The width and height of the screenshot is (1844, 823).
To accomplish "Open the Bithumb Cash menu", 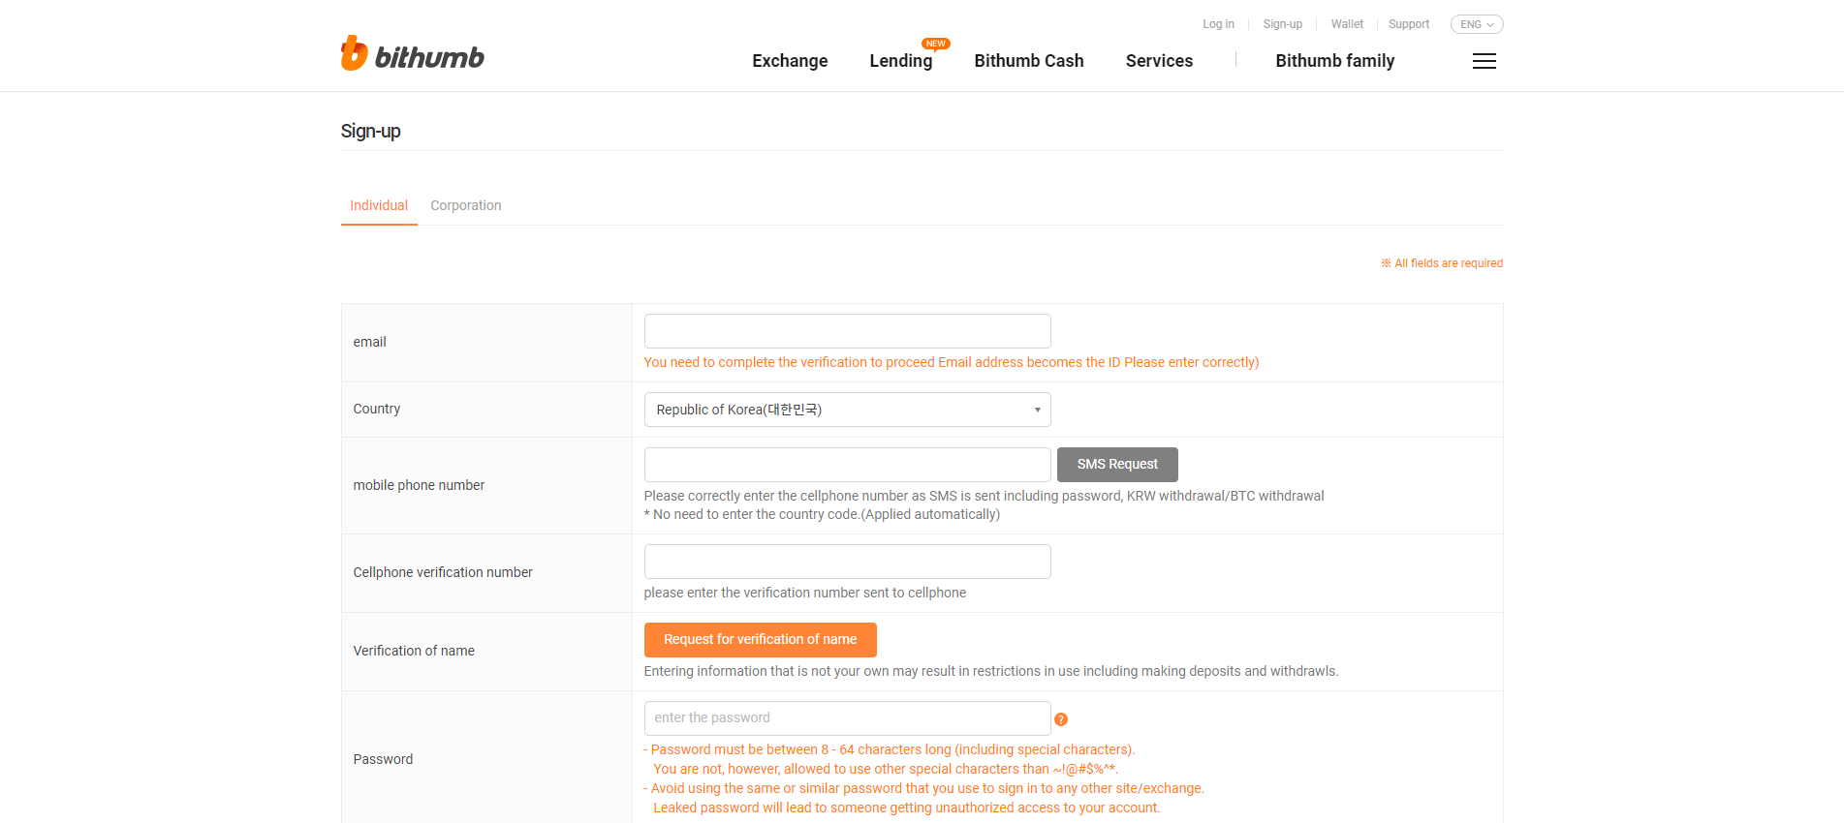I will click(x=1028, y=61).
